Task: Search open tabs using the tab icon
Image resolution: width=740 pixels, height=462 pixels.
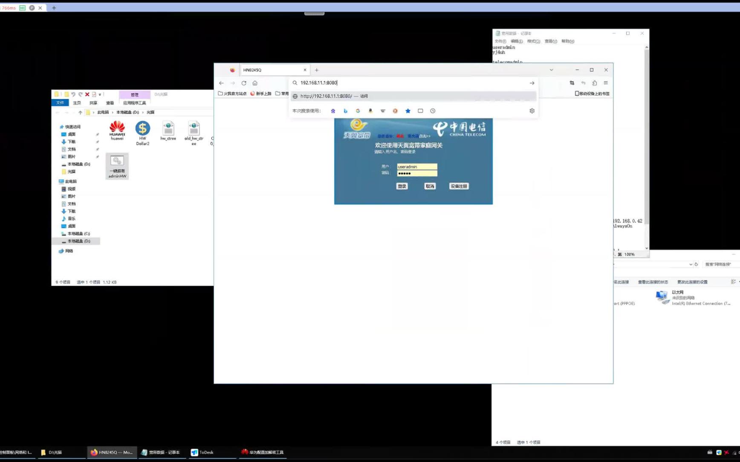Action: coord(420,111)
